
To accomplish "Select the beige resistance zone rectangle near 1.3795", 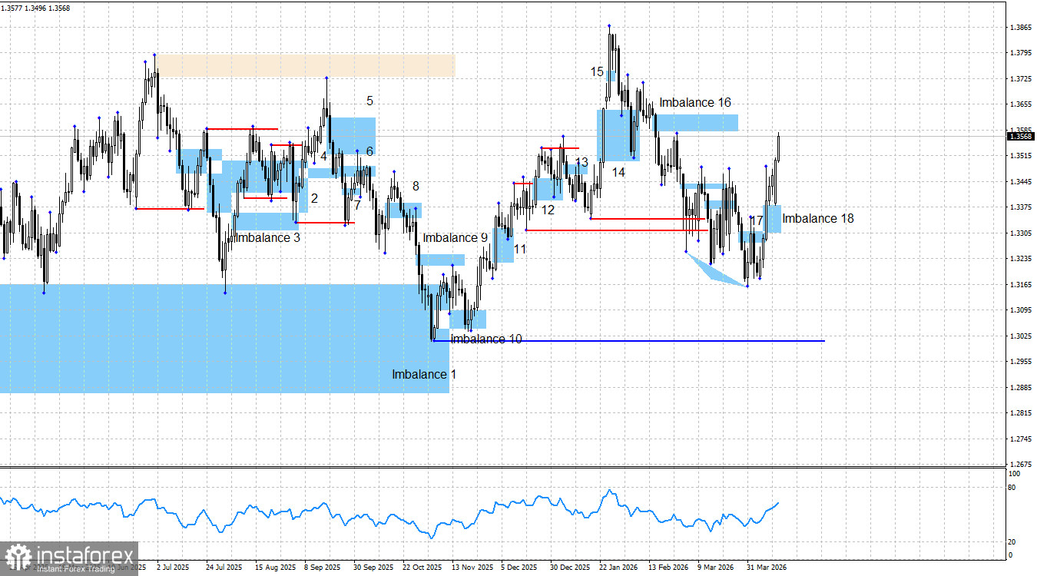I will (307, 65).
